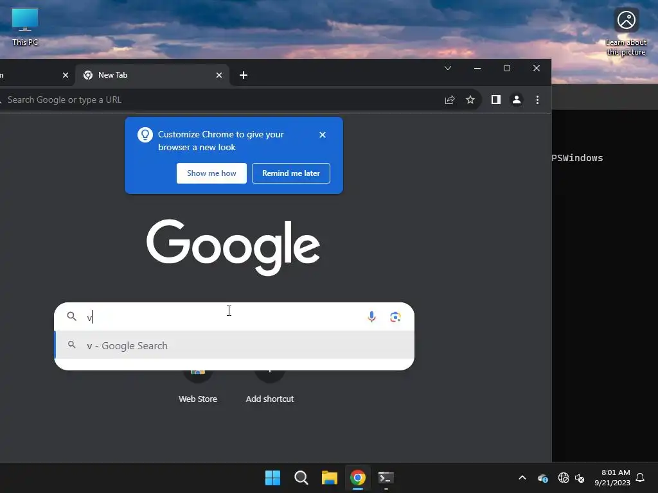Screen dimensions: 658x493
Task: Open File Explorer from the taskbar
Action: click(330, 478)
